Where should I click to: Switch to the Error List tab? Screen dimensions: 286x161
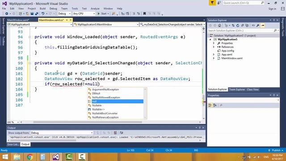point(13,144)
